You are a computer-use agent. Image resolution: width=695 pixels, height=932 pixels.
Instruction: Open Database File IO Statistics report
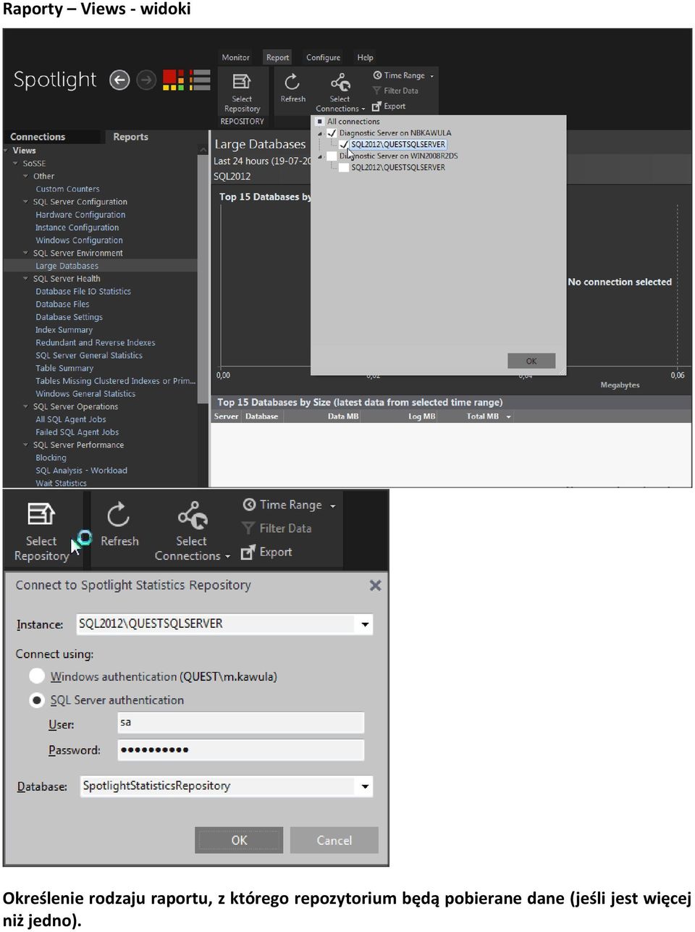(83, 292)
